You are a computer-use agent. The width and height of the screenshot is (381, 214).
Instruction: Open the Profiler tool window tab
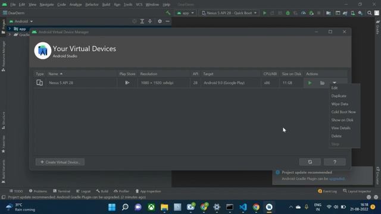[121, 191]
